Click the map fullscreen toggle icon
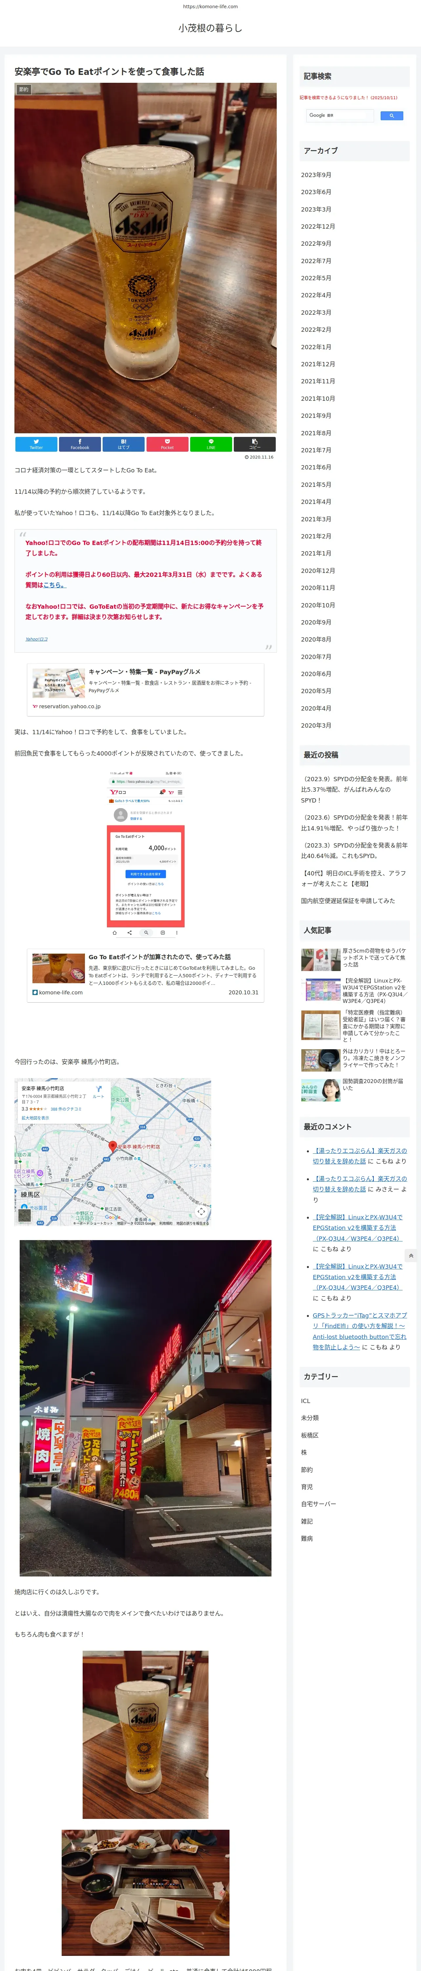 [201, 1211]
